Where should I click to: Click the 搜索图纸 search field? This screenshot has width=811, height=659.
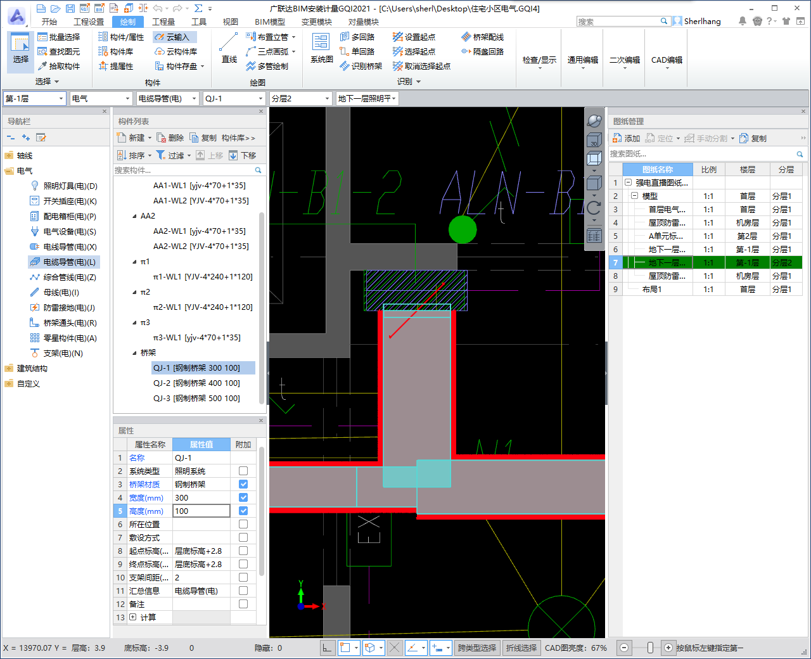click(706, 154)
